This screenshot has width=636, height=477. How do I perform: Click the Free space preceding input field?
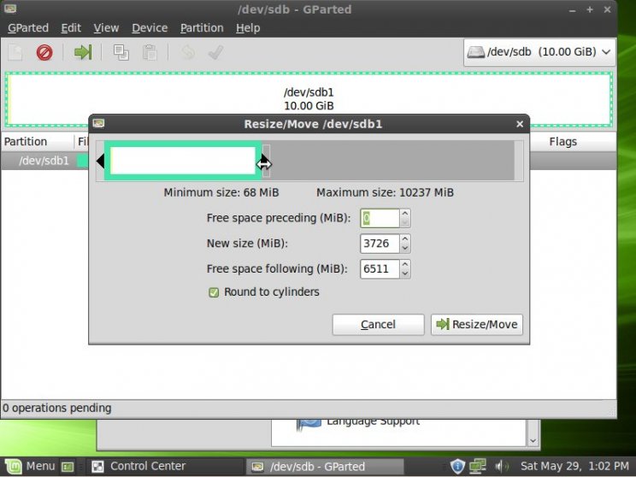(x=380, y=218)
